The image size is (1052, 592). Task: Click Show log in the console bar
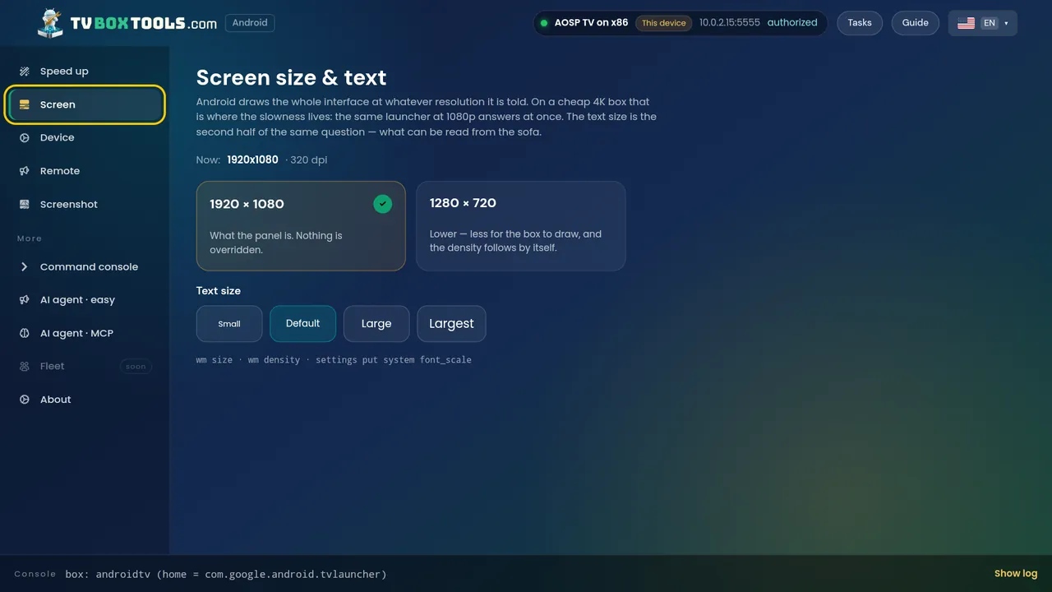click(1016, 574)
